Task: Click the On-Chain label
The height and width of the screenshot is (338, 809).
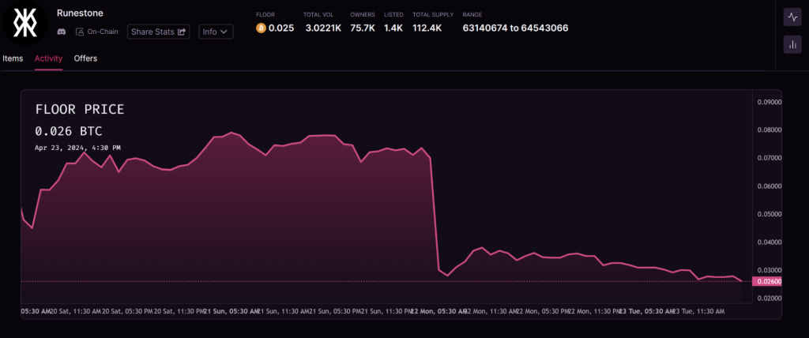Action: click(x=102, y=32)
